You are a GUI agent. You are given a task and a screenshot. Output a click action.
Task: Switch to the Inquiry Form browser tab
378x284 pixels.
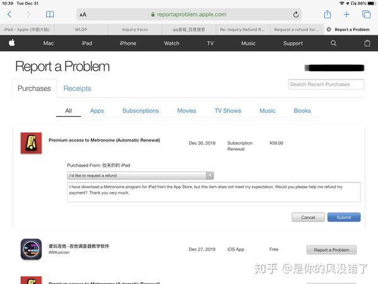point(135,30)
